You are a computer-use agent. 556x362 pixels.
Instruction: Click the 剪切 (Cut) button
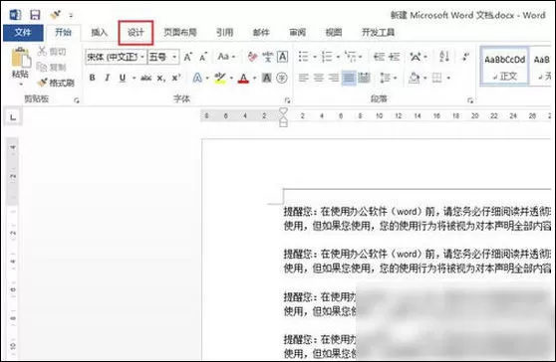(52, 52)
